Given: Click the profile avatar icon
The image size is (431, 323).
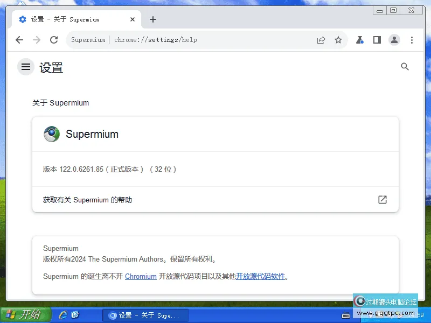Looking at the screenshot, I should [x=394, y=39].
